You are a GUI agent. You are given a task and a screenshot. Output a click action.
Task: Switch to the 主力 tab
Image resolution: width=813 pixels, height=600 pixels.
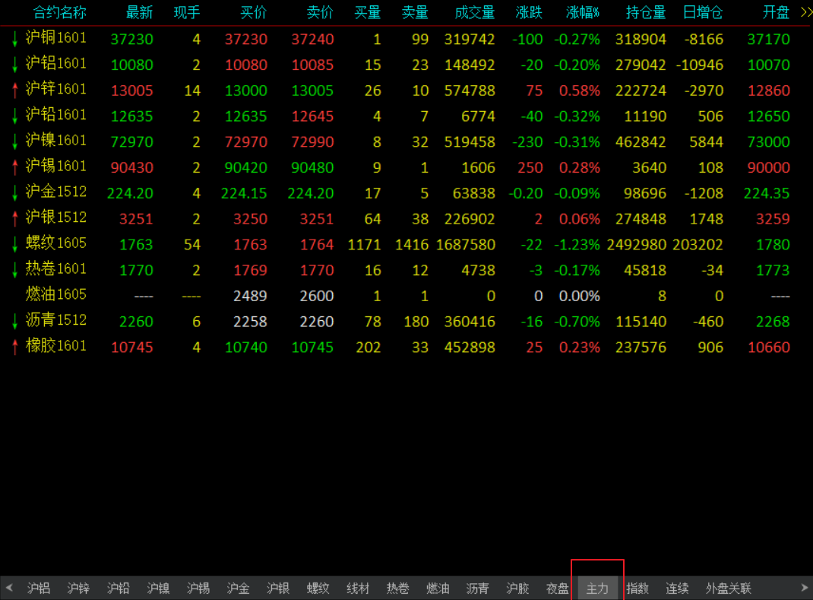click(x=597, y=589)
